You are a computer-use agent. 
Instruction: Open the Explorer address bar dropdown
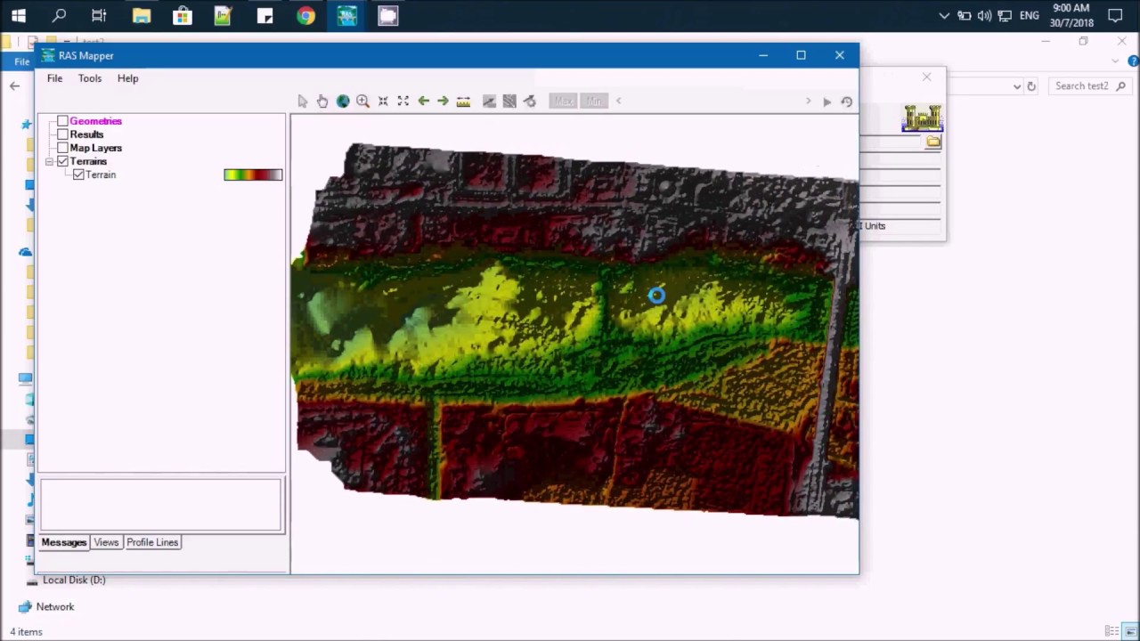pos(1017,86)
